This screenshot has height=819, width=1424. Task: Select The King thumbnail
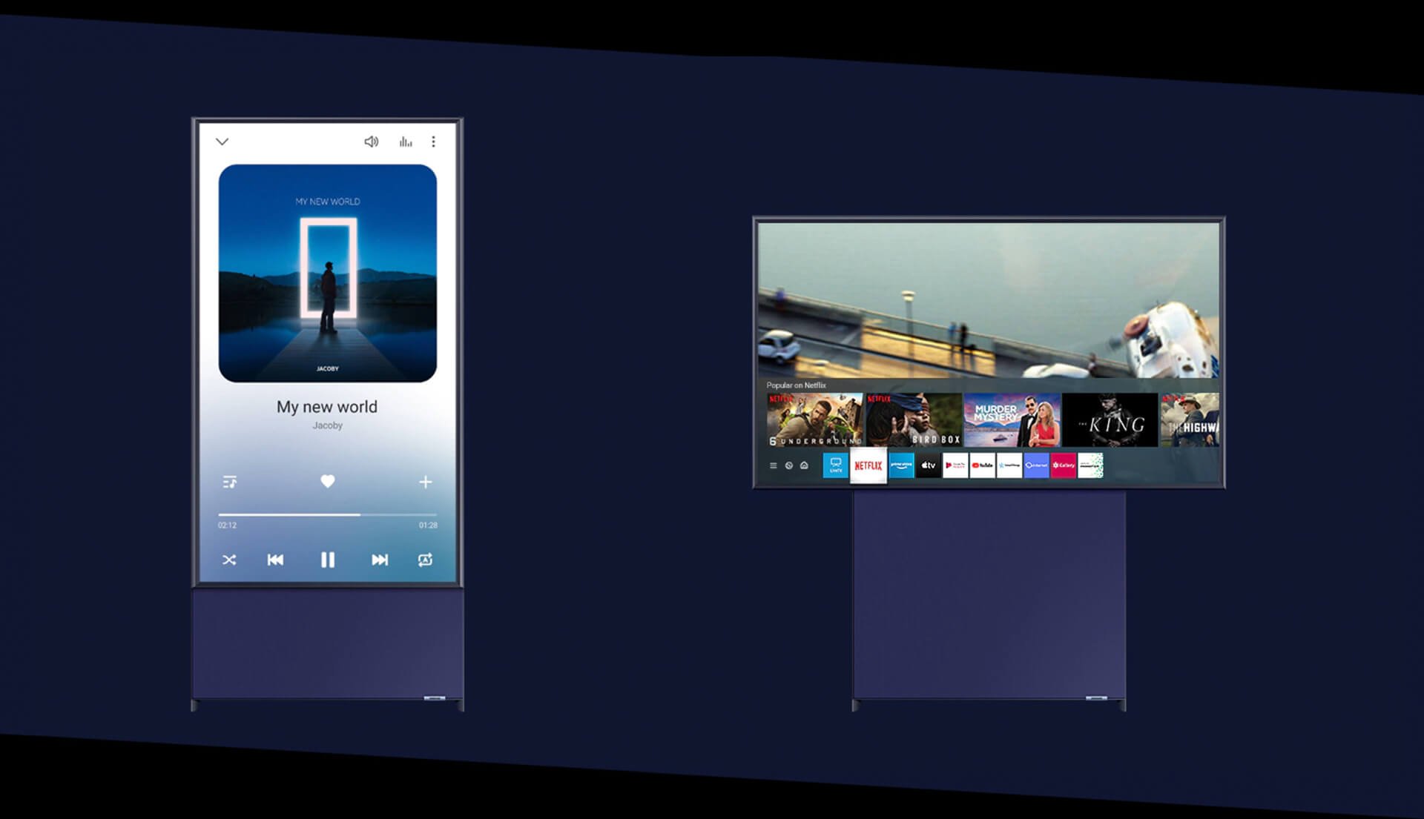coord(1110,420)
